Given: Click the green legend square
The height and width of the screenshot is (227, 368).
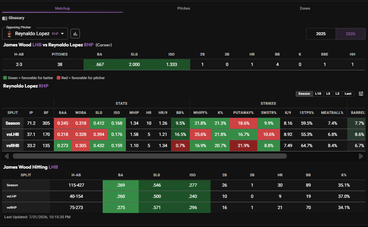Looking at the screenshot, I should click(5, 78).
